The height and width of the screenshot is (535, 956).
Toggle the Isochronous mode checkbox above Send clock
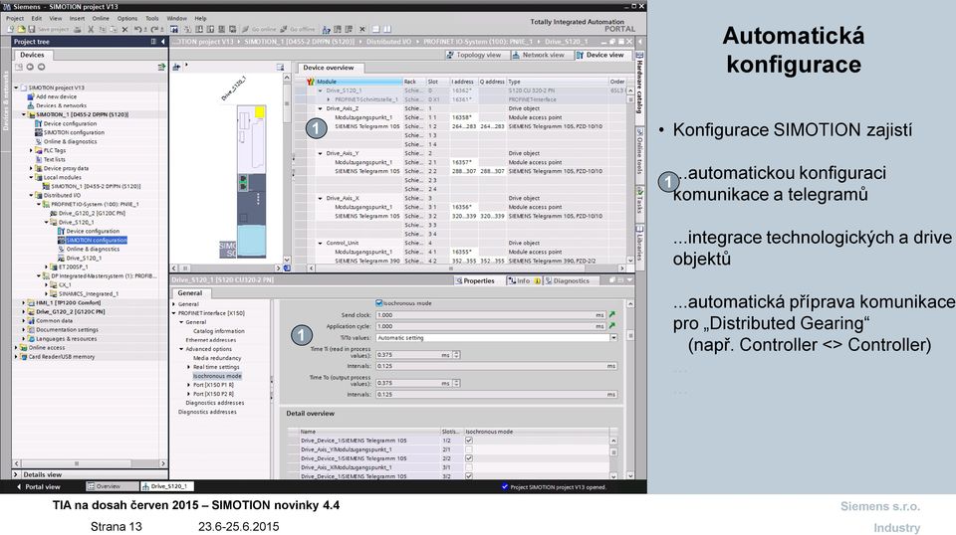(379, 303)
